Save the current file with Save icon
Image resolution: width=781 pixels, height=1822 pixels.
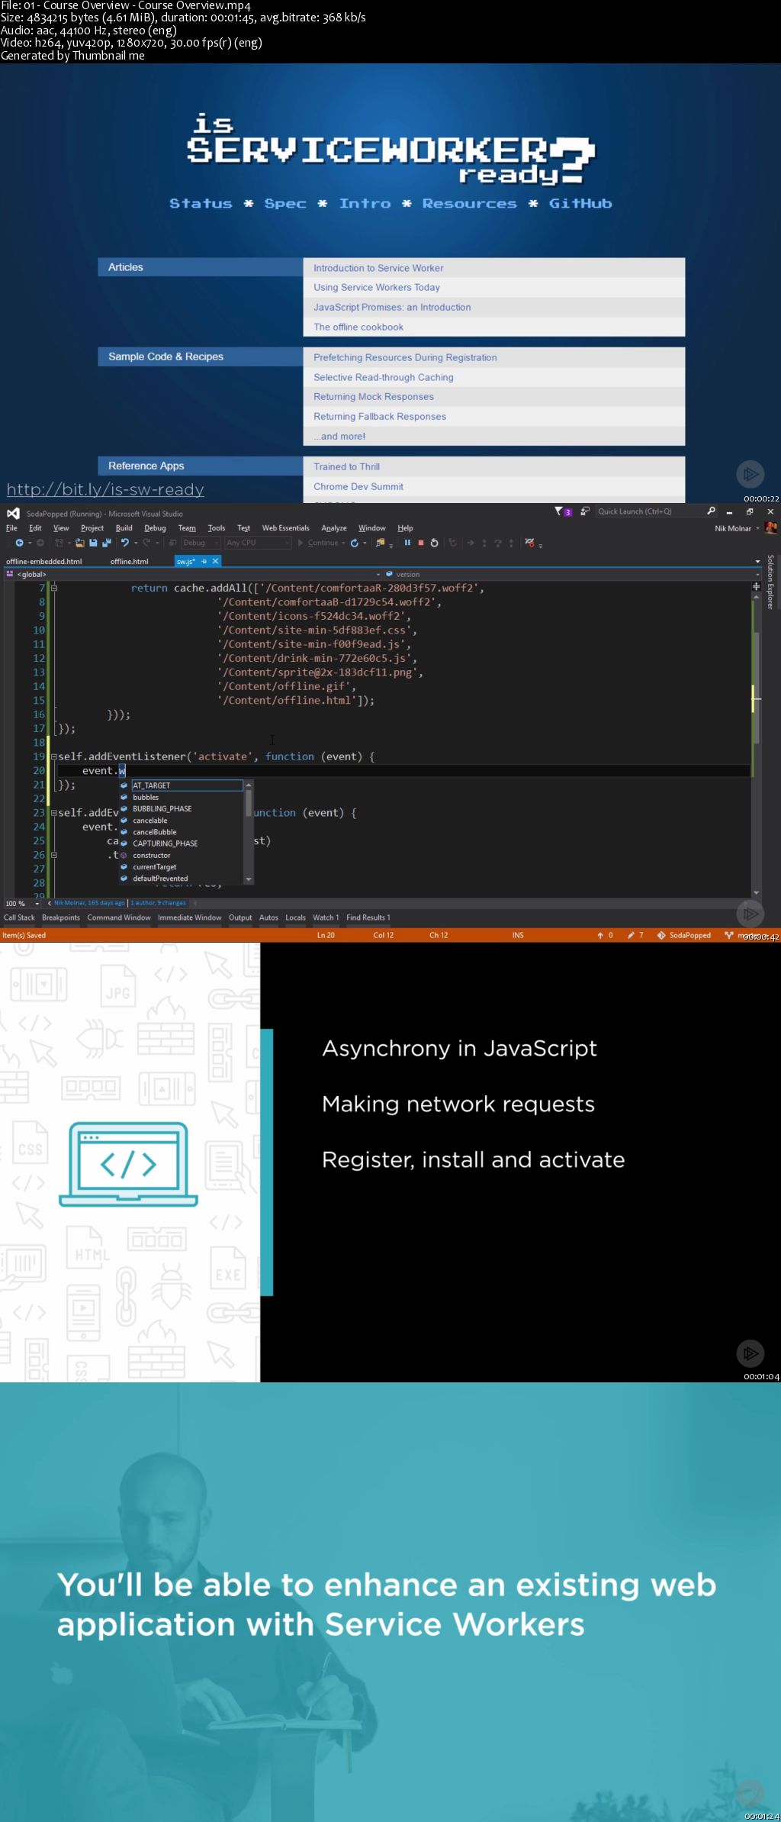point(93,543)
